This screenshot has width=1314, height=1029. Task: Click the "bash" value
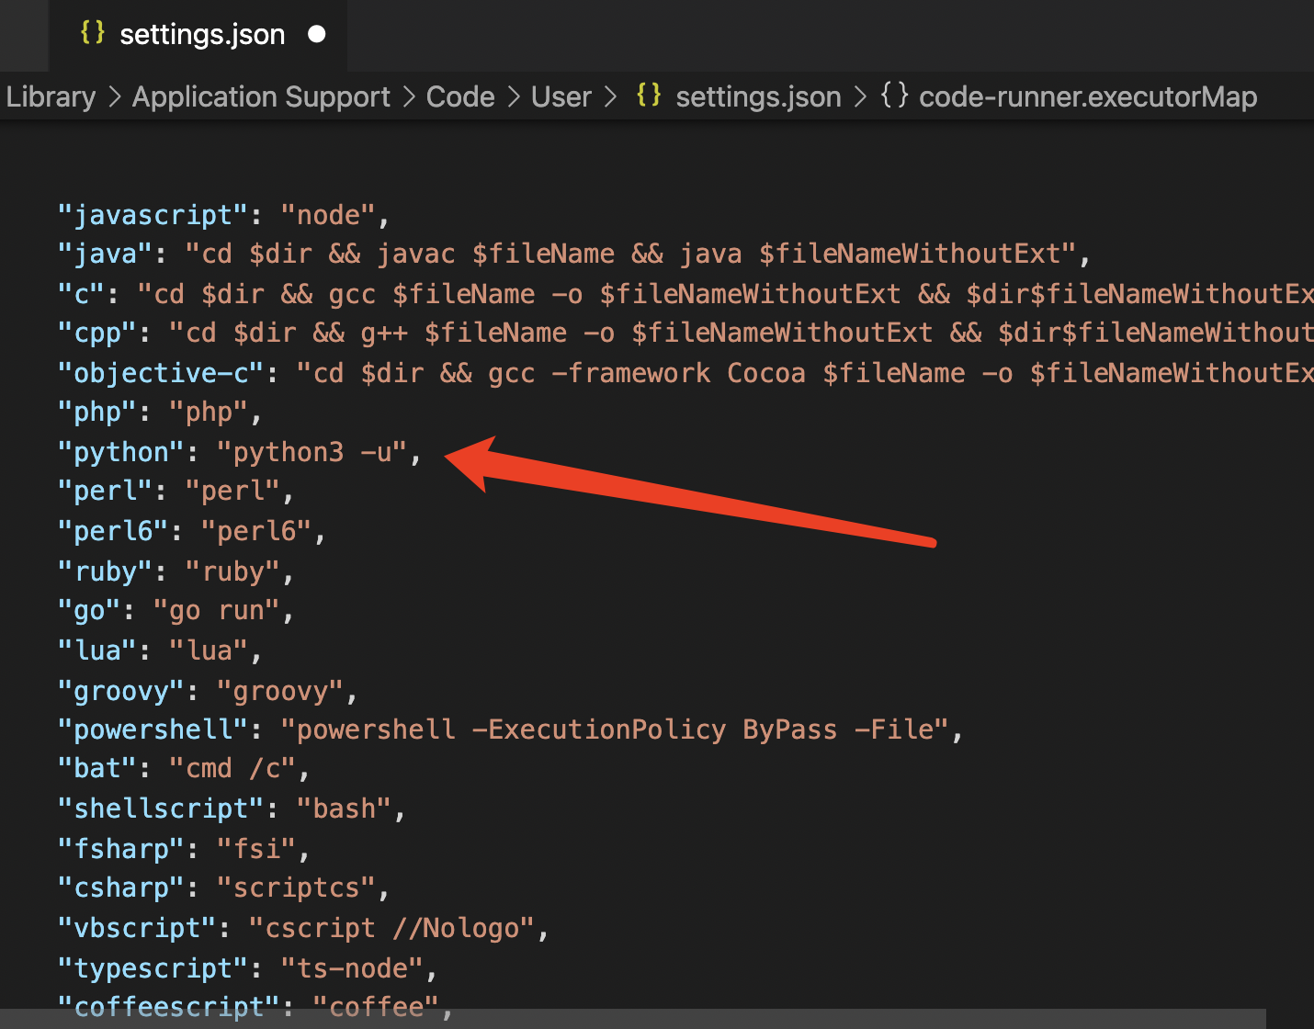tap(345, 808)
